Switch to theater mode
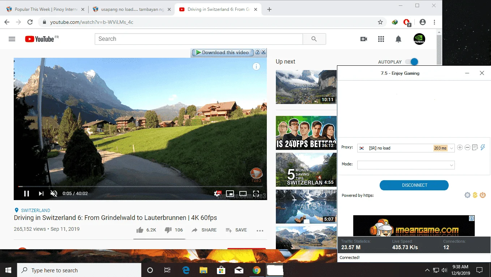The image size is (491, 277). 243,193
